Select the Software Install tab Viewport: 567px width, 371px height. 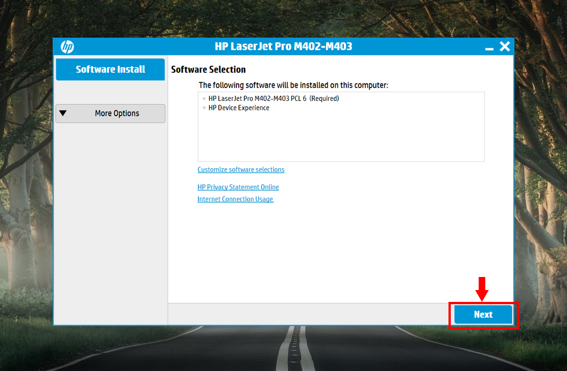[111, 70]
